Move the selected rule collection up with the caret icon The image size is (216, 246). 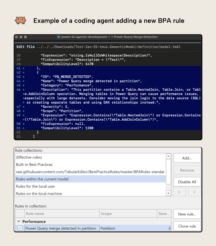180,192
